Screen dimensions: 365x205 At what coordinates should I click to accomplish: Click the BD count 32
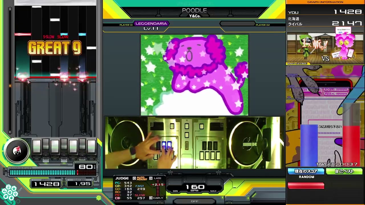pos(129,192)
